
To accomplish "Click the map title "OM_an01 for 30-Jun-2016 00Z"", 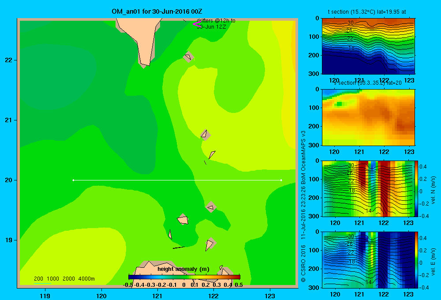I will click(157, 11).
